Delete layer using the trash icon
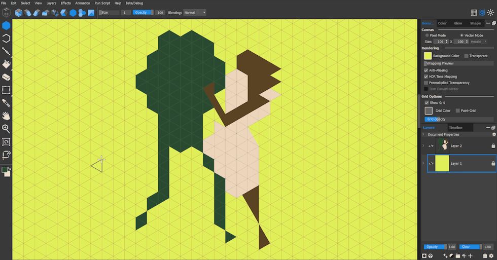 coord(485,256)
